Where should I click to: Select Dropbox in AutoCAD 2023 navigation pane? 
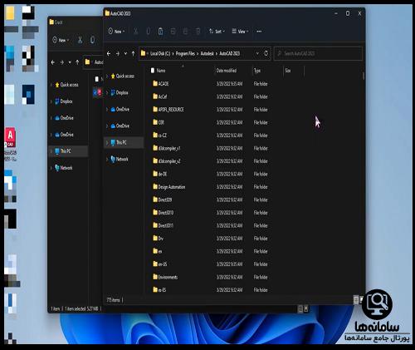point(120,92)
